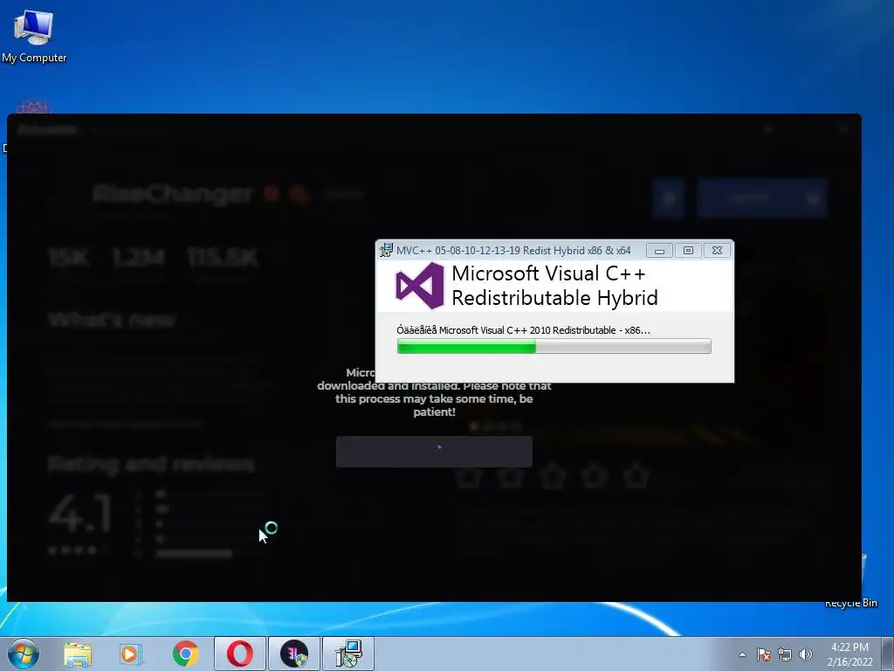Select the installer setup icon in taskbar
The width and height of the screenshot is (894, 671).
[348, 654]
